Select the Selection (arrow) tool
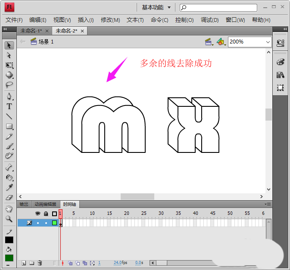Image resolution: width=290 pixels, height=270 pixels. click(9, 45)
